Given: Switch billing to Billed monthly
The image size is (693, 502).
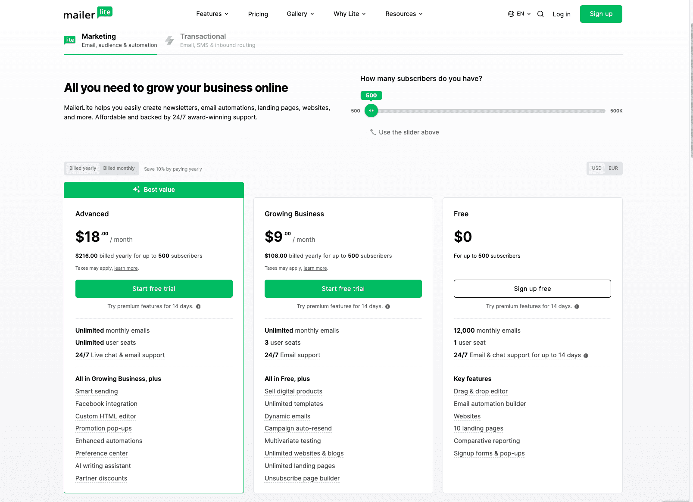Looking at the screenshot, I should click(119, 168).
